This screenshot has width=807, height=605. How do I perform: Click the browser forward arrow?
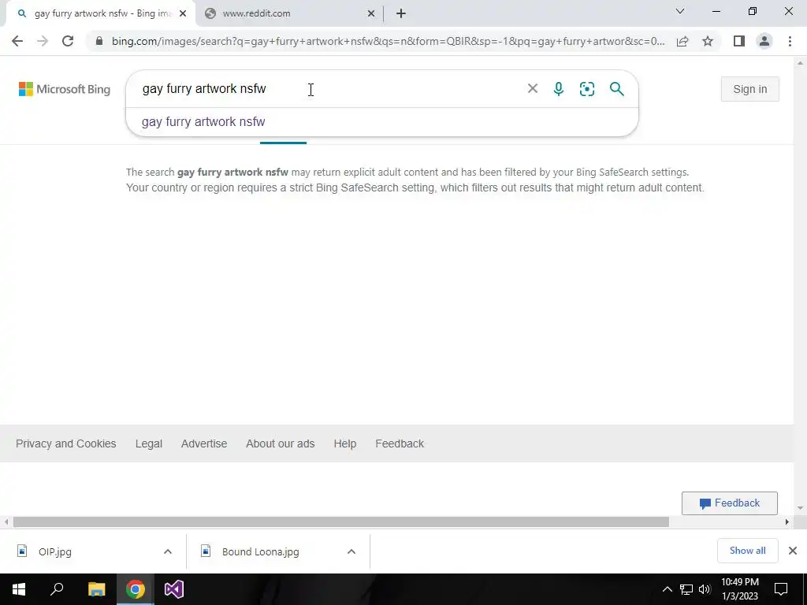(43, 41)
